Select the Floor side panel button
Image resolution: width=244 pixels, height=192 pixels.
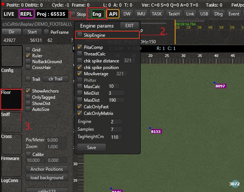pos(11,99)
